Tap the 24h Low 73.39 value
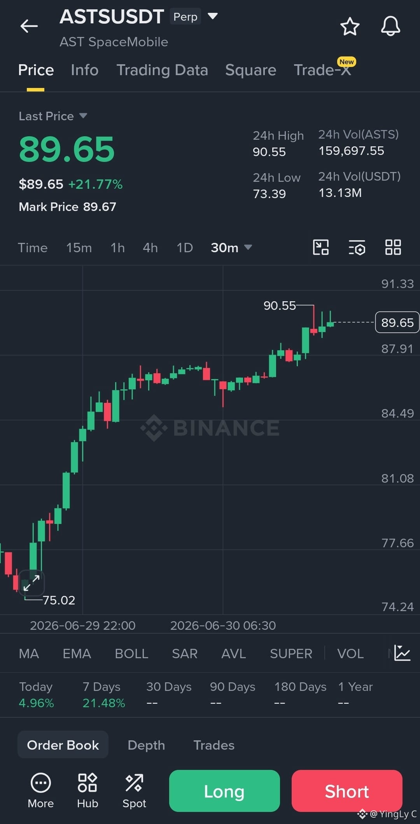The image size is (420, 824). tap(269, 194)
